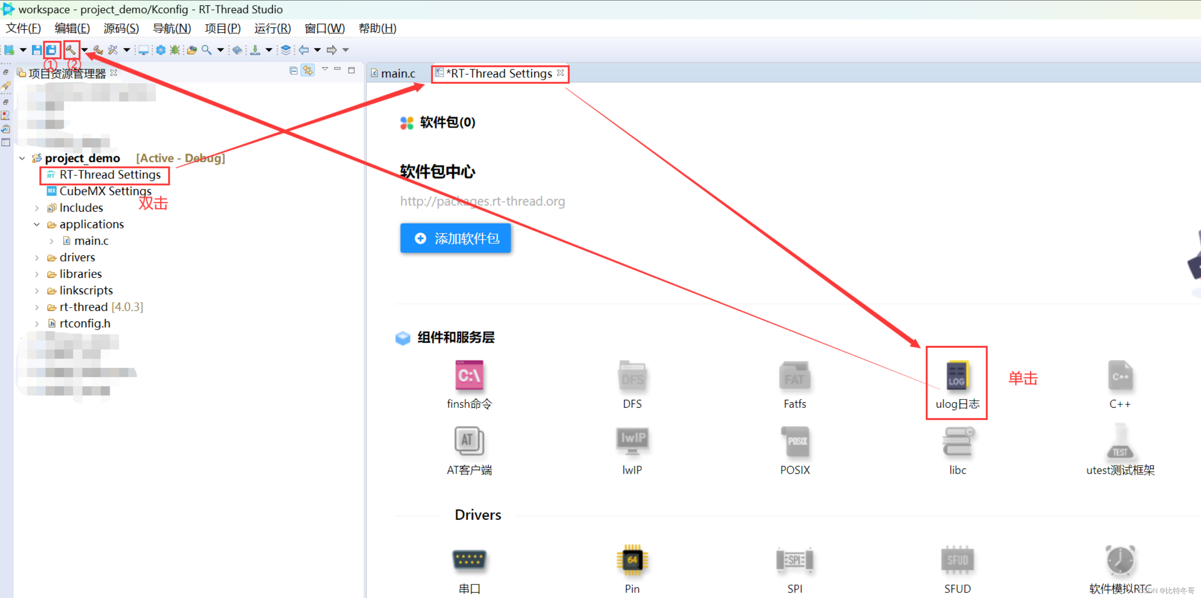
Task: Open dropdown arrow next to Build hammer
Action: (85, 50)
